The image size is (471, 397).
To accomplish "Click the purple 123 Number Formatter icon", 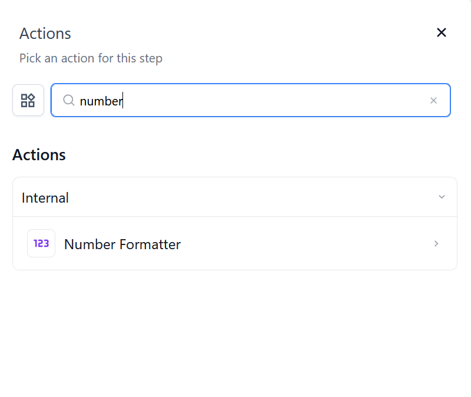I will click(41, 243).
